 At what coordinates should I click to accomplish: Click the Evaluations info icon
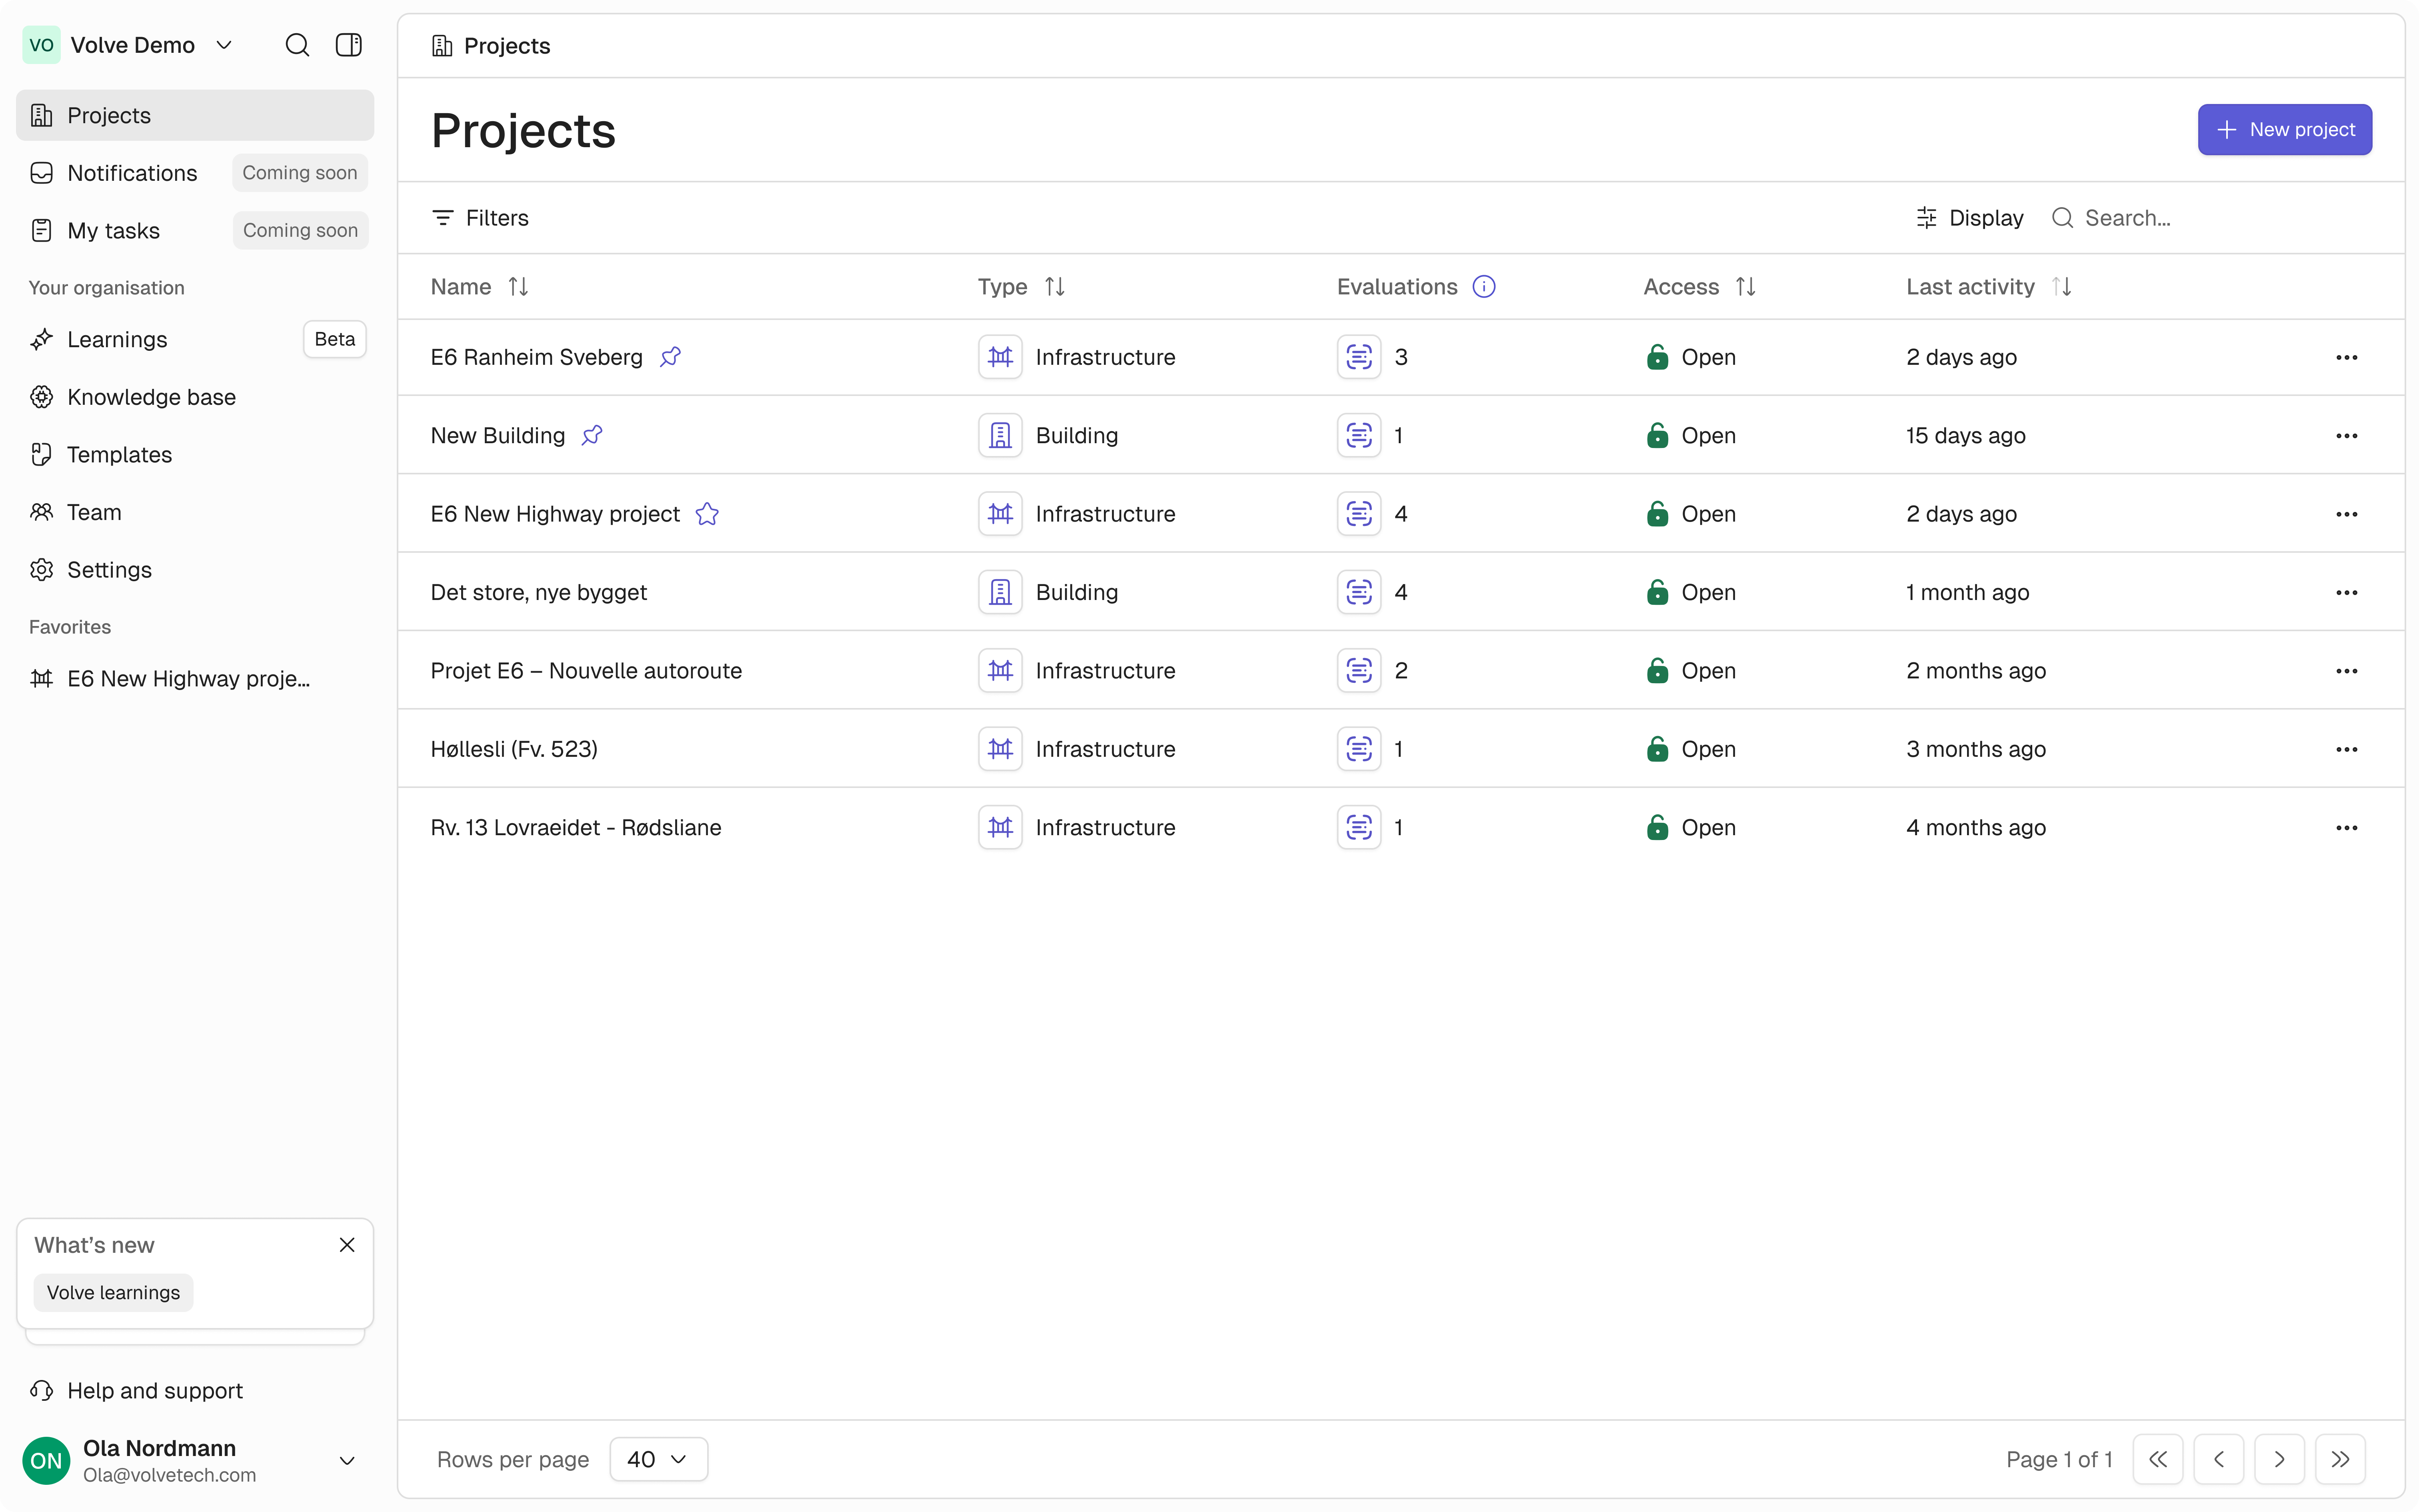[1484, 287]
